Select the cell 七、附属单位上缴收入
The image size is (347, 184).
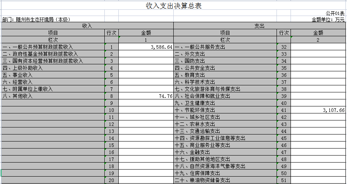[x=53, y=89]
